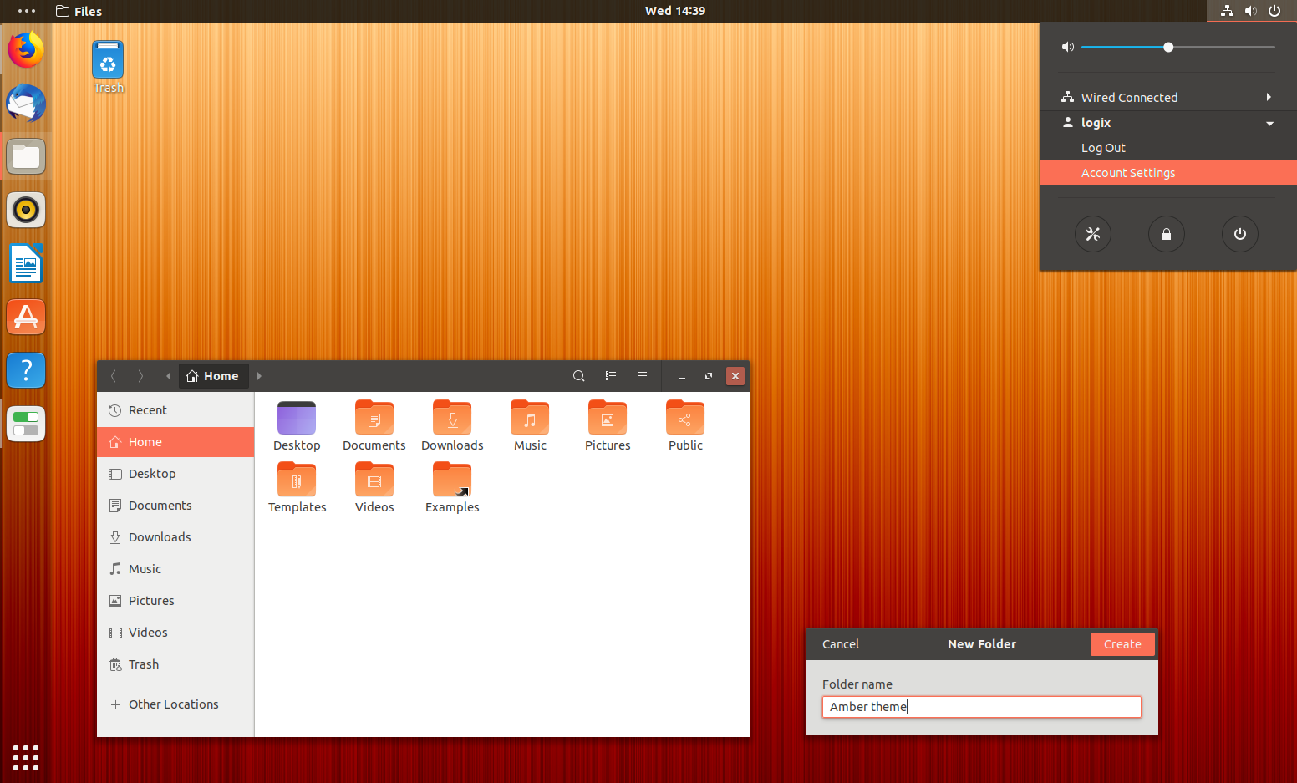Open Thunderbird mail from the dock
This screenshot has height=783, width=1297.
coord(25,103)
